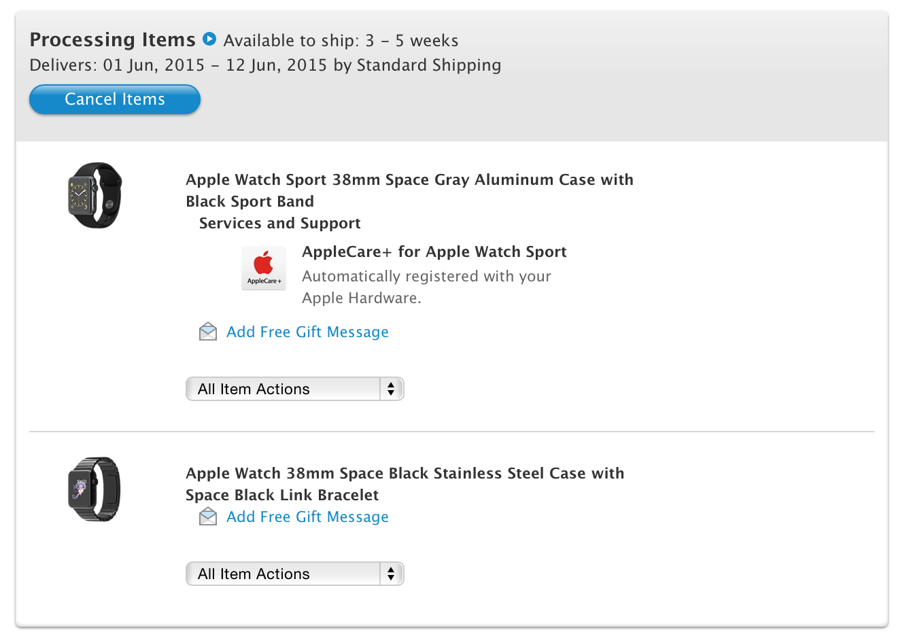Click the Apple Watch Sport Space Gray thumbnail
911x643 pixels.
[x=95, y=195]
